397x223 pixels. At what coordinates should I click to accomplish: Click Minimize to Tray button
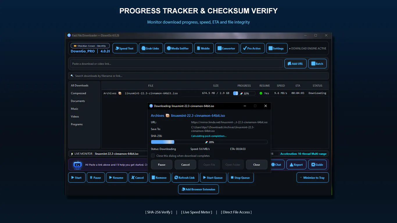point(312,178)
